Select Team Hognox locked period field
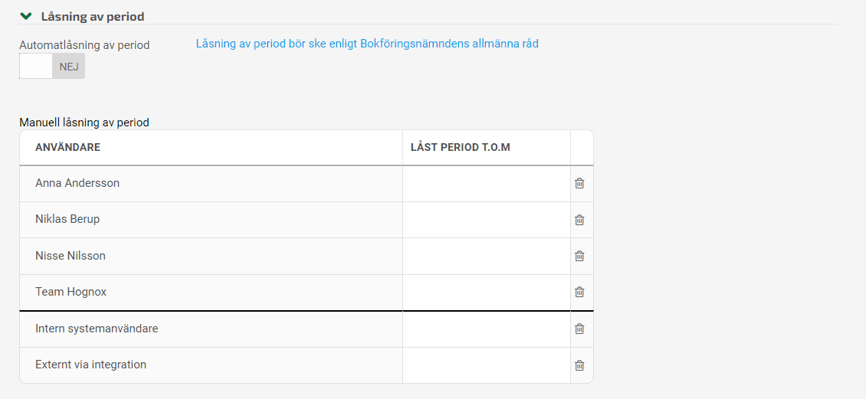Screen dimensions: 866x399 pos(487,293)
